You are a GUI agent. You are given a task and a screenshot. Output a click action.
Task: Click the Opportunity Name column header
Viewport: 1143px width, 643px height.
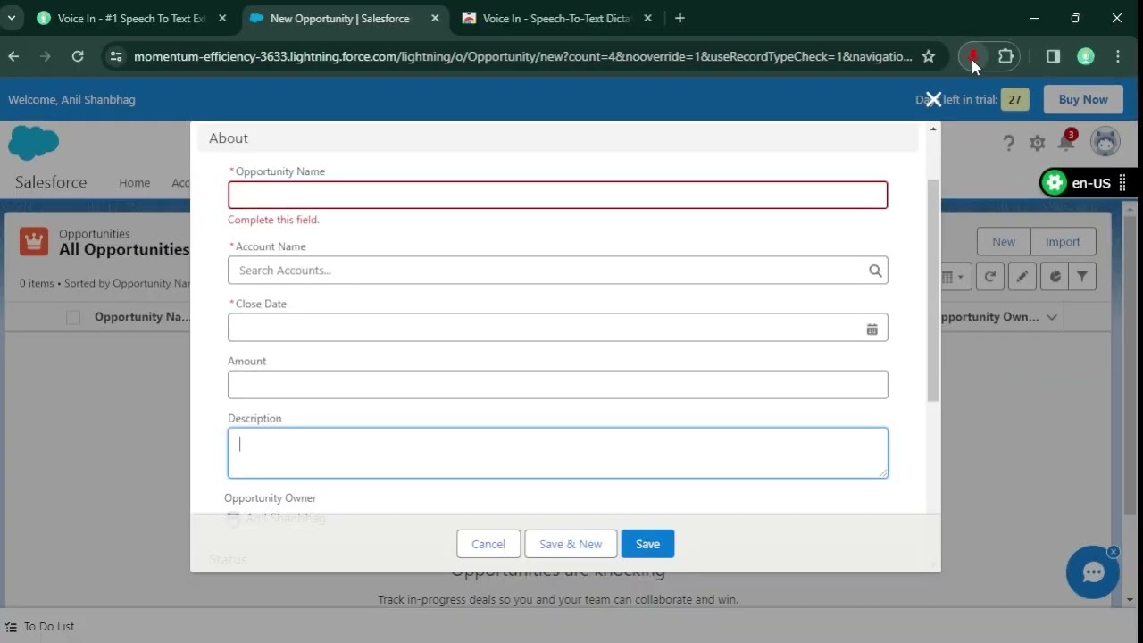(x=141, y=317)
